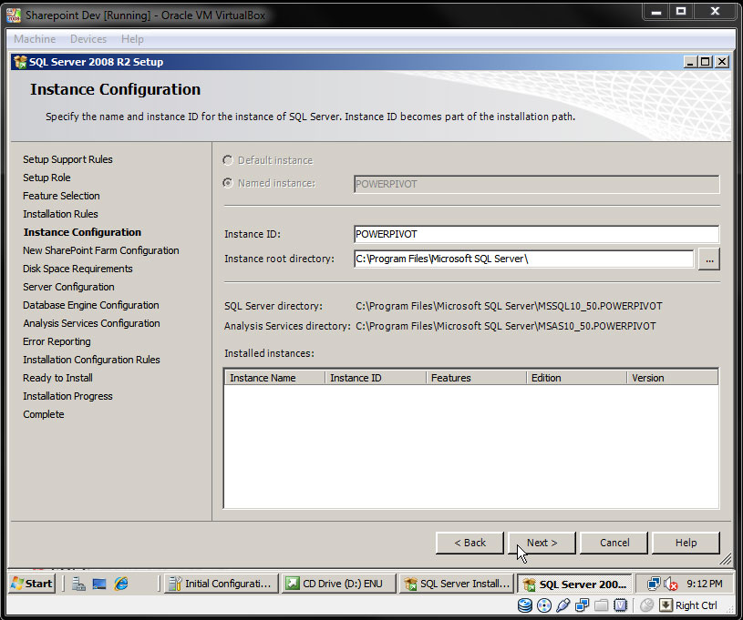
Task: Click Feature Selection step
Action: coord(61,196)
